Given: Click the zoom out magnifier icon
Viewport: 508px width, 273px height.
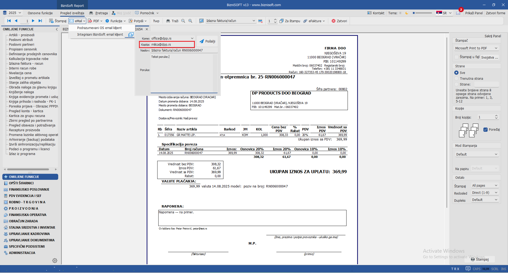Looking at the screenshot, I should click(183, 21).
